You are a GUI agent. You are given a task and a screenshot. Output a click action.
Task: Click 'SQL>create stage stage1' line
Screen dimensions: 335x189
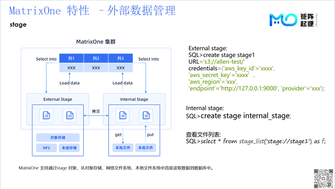click(221, 55)
